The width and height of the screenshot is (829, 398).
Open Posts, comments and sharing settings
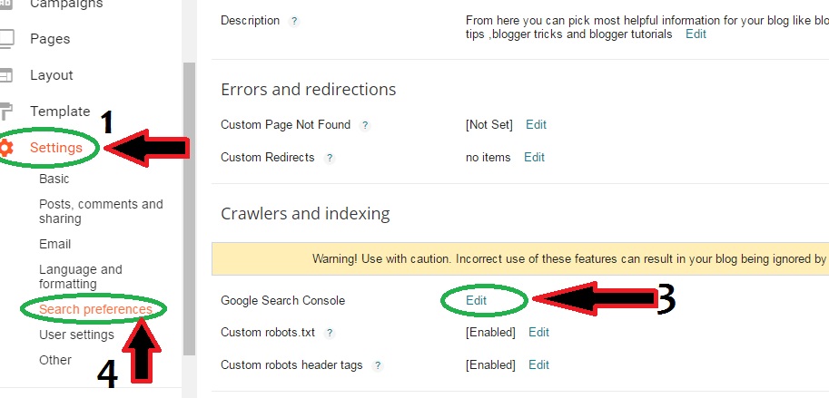point(101,211)
